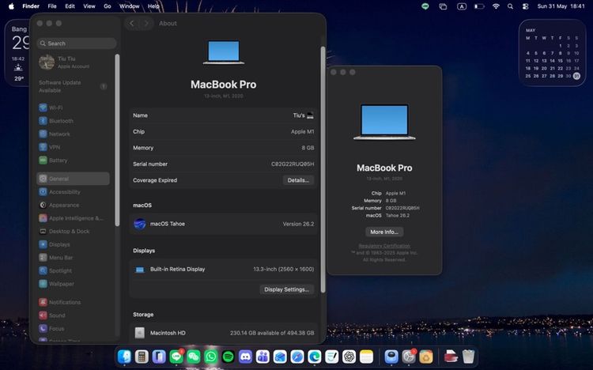Click the sidebar vertical scrollbar
This screenshot has height=370, width=593.
[117, 140]
